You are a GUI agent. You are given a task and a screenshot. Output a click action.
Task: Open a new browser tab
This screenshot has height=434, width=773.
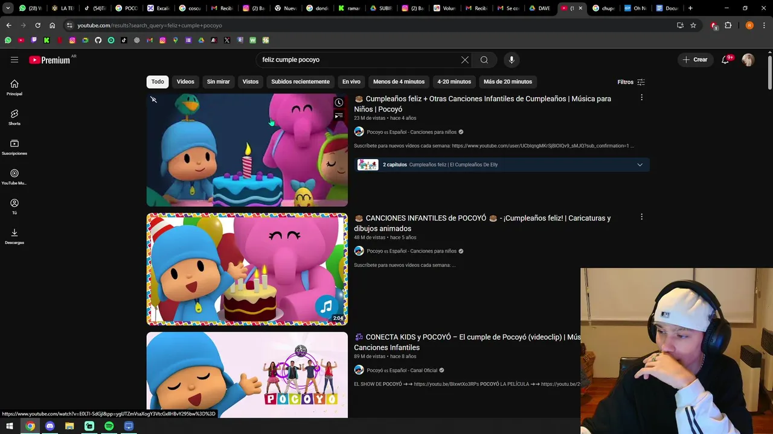click(690, 8)
